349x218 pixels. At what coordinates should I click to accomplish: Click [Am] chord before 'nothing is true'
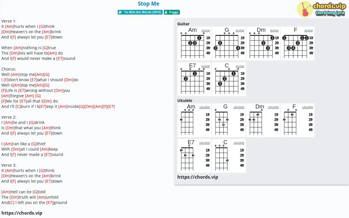pos(18,48)
